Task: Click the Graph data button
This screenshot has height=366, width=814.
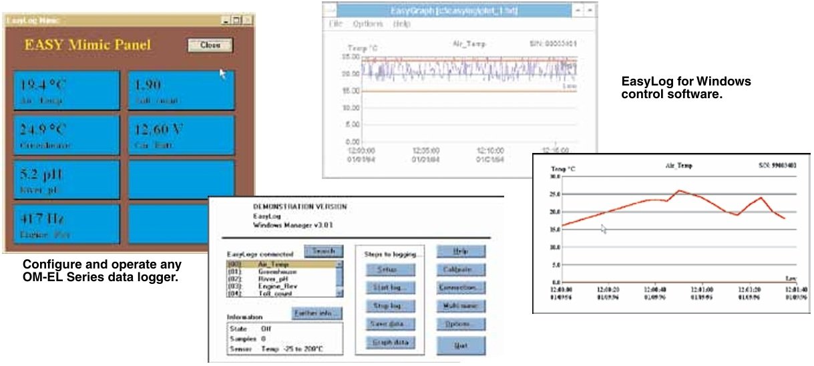Action: click(391, 343)
